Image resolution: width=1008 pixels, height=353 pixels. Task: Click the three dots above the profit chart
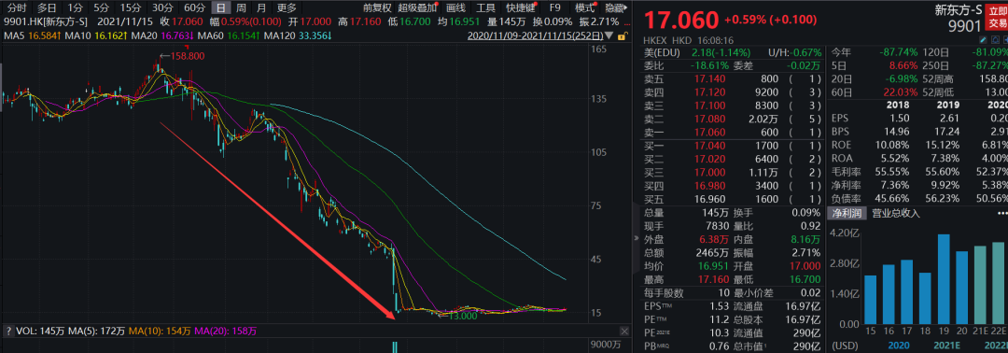(x=1001, y=214)
